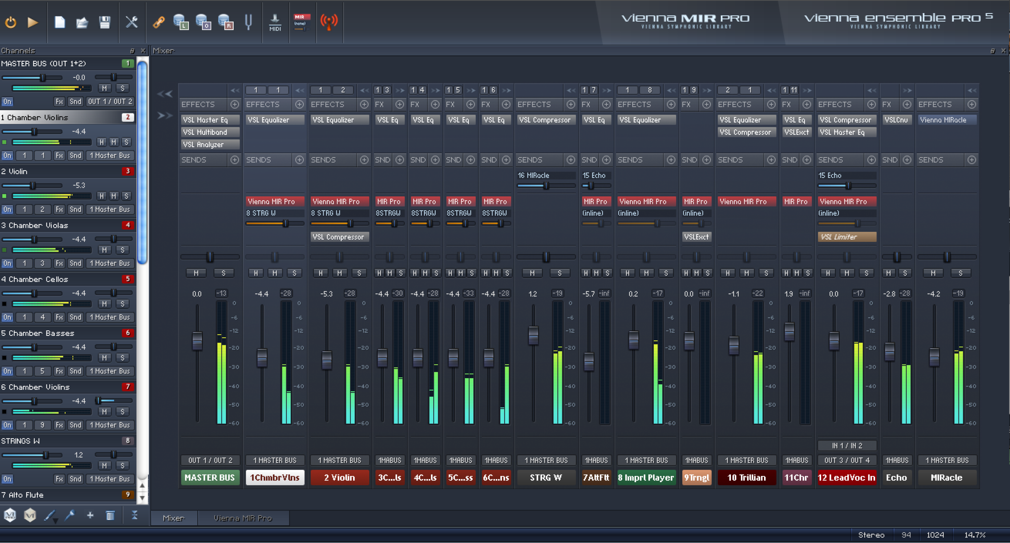Click the database icon labeled L
This screenshot has width=1010, height=543.
pyautogui.click(x=181, y=22)
